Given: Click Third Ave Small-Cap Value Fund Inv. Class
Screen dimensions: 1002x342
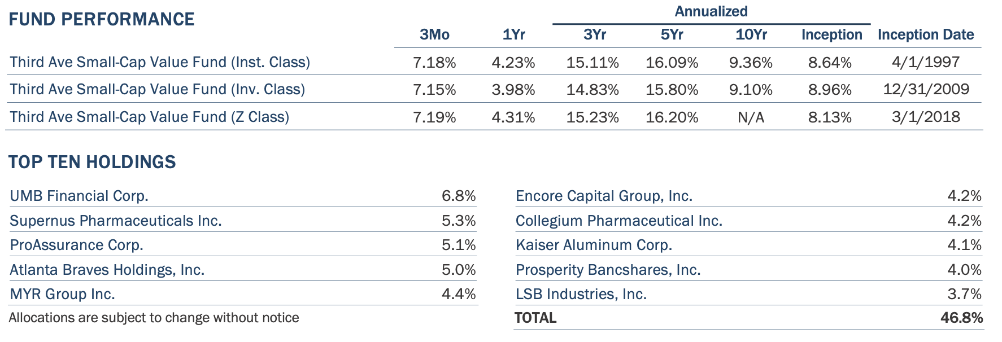Looking at the screenshot, I should (157, 89).
